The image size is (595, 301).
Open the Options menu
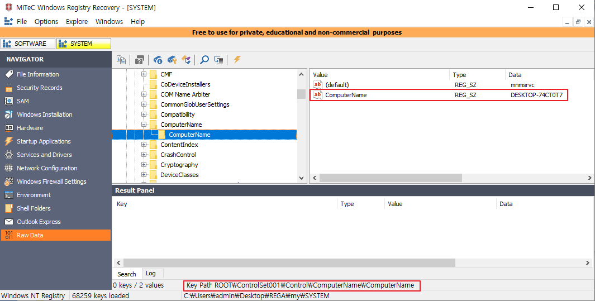(46, 22)
